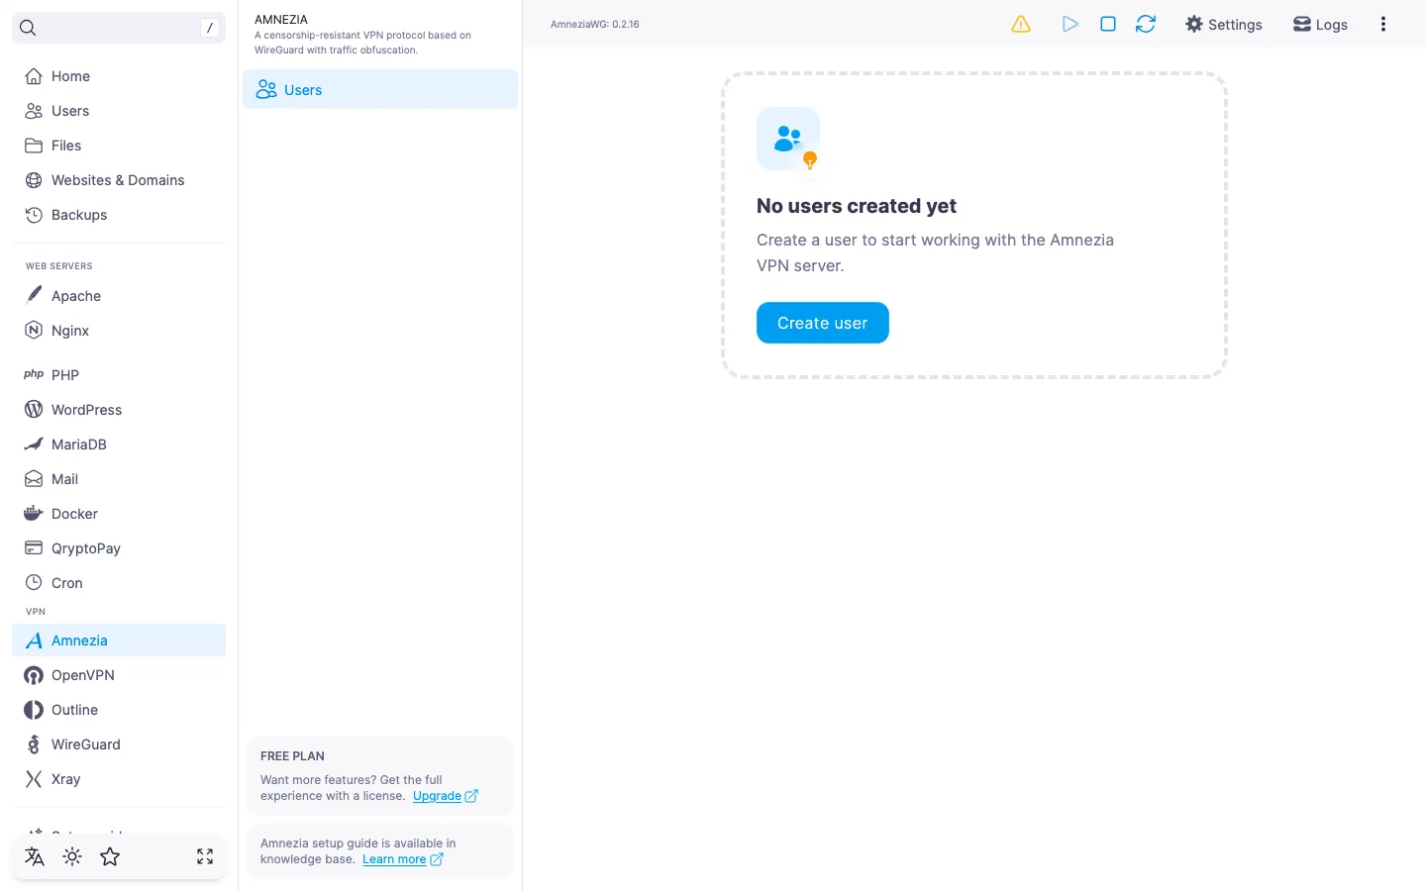1426x891 pixels.
Task: Click the Websites globe icon
Action: 34,180
